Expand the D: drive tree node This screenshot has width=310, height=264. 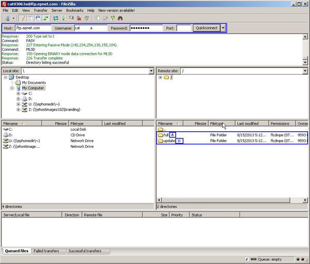(18, 99)
